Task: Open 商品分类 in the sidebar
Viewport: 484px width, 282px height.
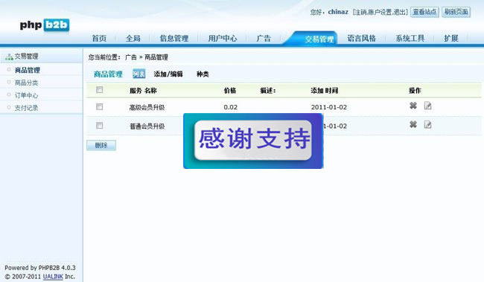Action: [x=27, y=83]
